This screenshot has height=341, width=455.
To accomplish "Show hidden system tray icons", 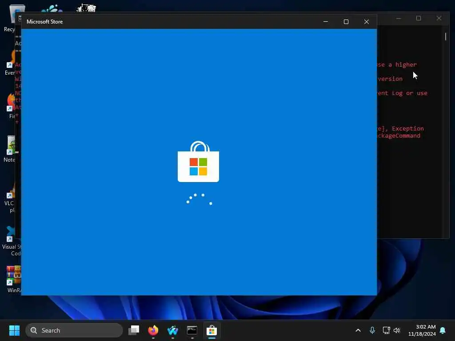I will click(x=358, y=330).
